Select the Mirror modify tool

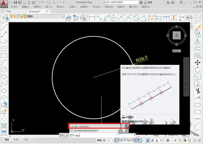[x=198, y=42]
